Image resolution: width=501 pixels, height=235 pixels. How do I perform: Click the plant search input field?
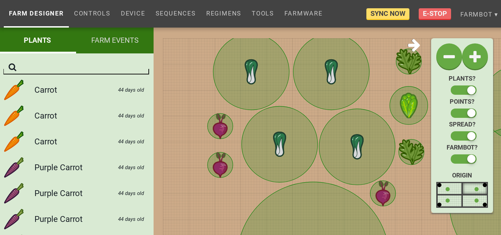83,67
